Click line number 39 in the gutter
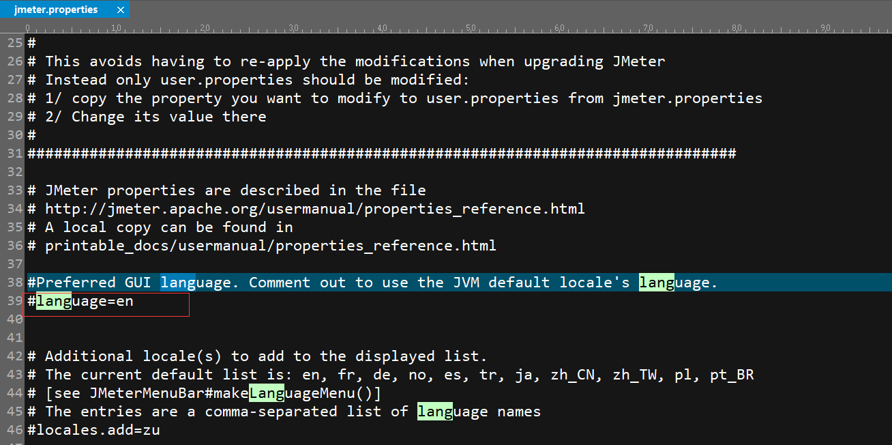892x445 pixels. click(x=15, y=301)
